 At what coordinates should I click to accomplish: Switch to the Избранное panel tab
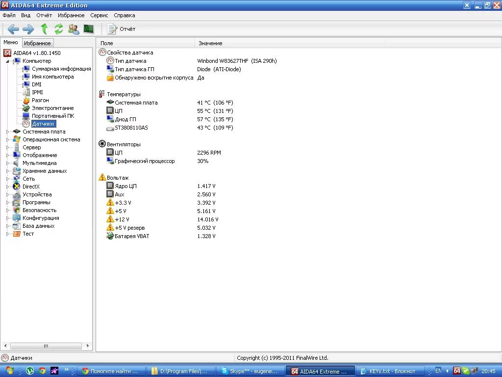pyautogui.click(x=37, y=43)
